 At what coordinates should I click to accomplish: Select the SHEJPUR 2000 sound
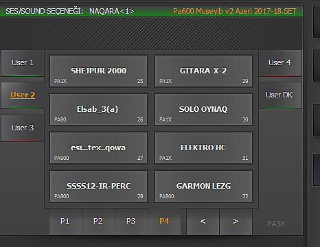98,71
